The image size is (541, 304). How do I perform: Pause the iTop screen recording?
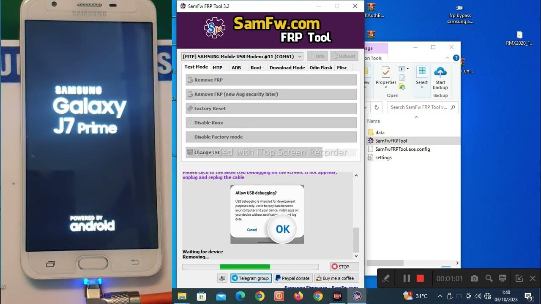[x=407, y=278]
